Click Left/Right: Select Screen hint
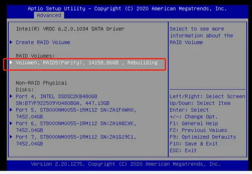The width and height of the screenshot is (252, 174). point(207,97)
